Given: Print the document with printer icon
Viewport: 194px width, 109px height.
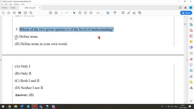Looking at the screenshot, I should click(x=20, y=13).
